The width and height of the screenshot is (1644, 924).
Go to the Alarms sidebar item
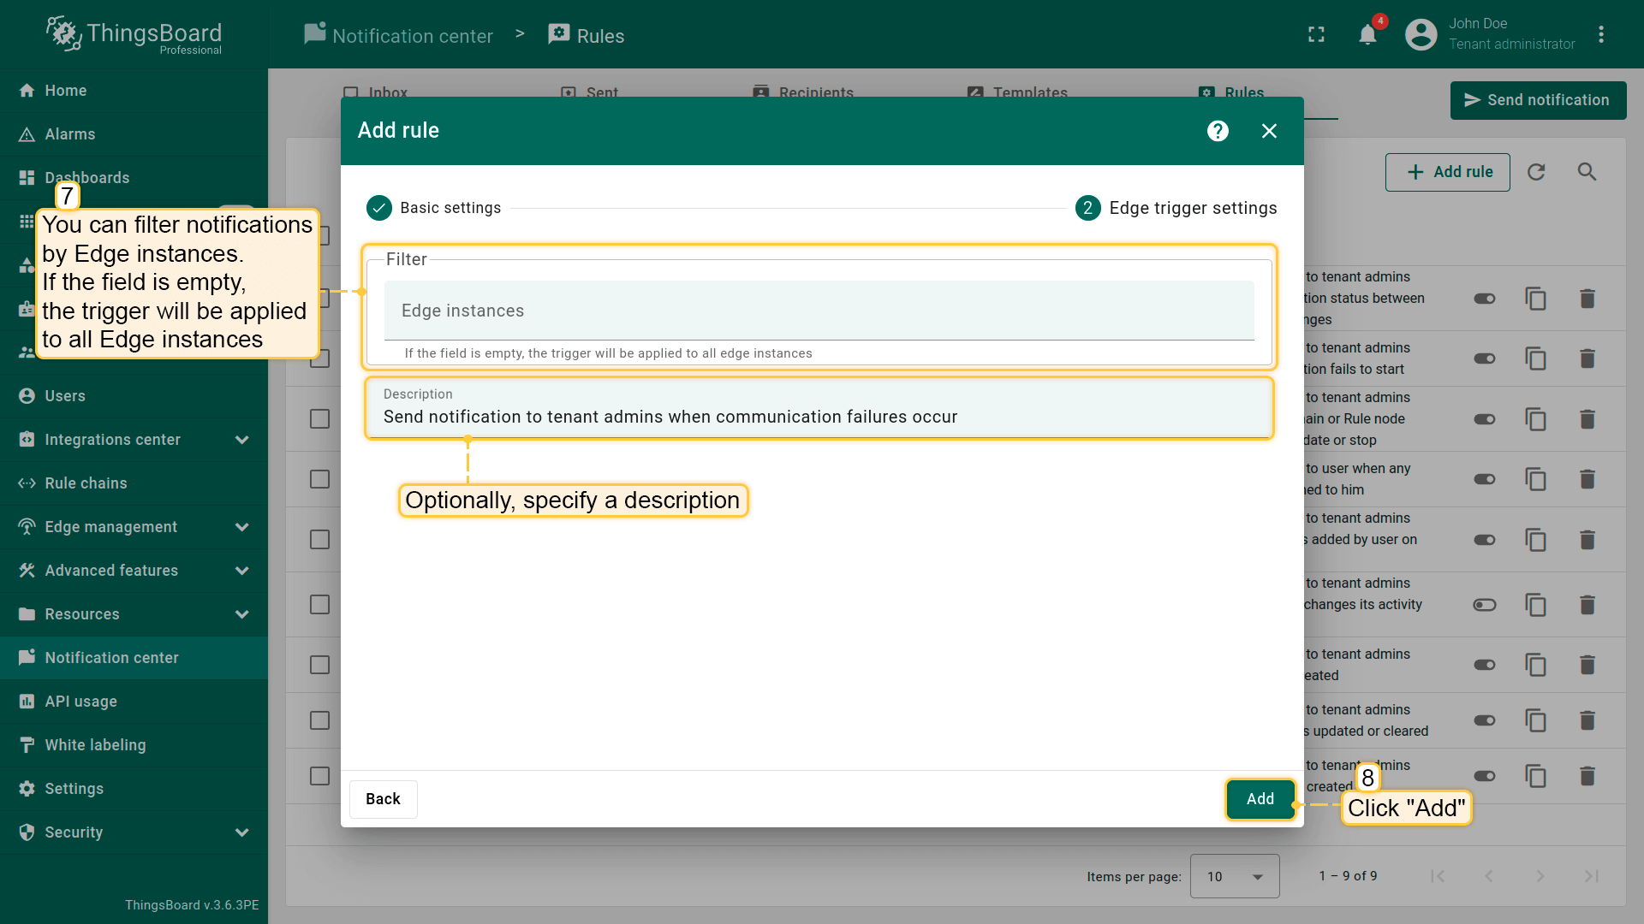[x=69, y=134]
